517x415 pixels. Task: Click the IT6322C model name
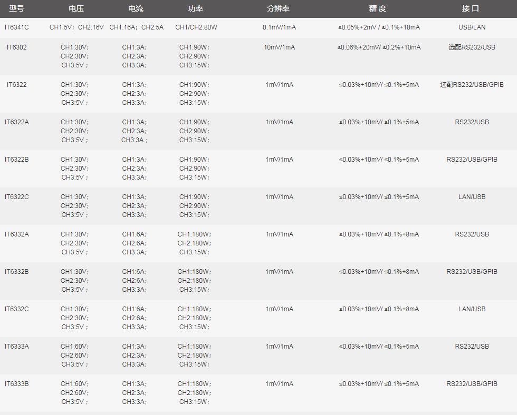coord(17,197)
